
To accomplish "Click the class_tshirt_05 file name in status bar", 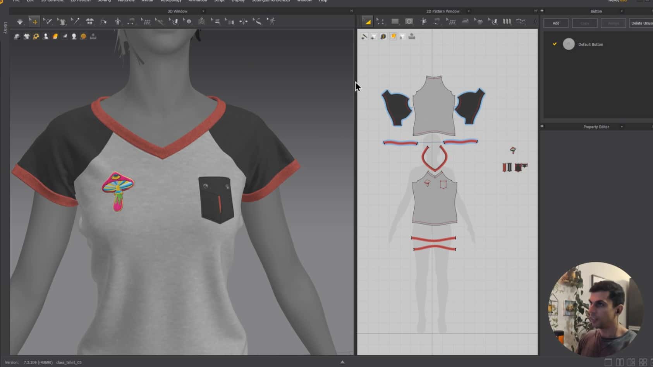I will coord(69,362).
